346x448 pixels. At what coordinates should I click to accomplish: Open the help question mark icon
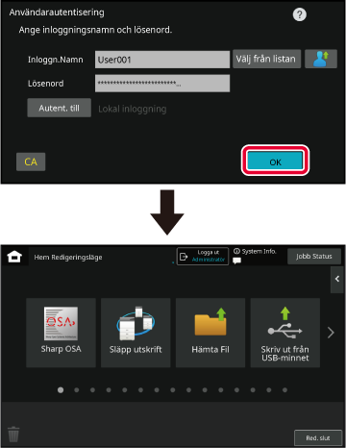[300, 14]
